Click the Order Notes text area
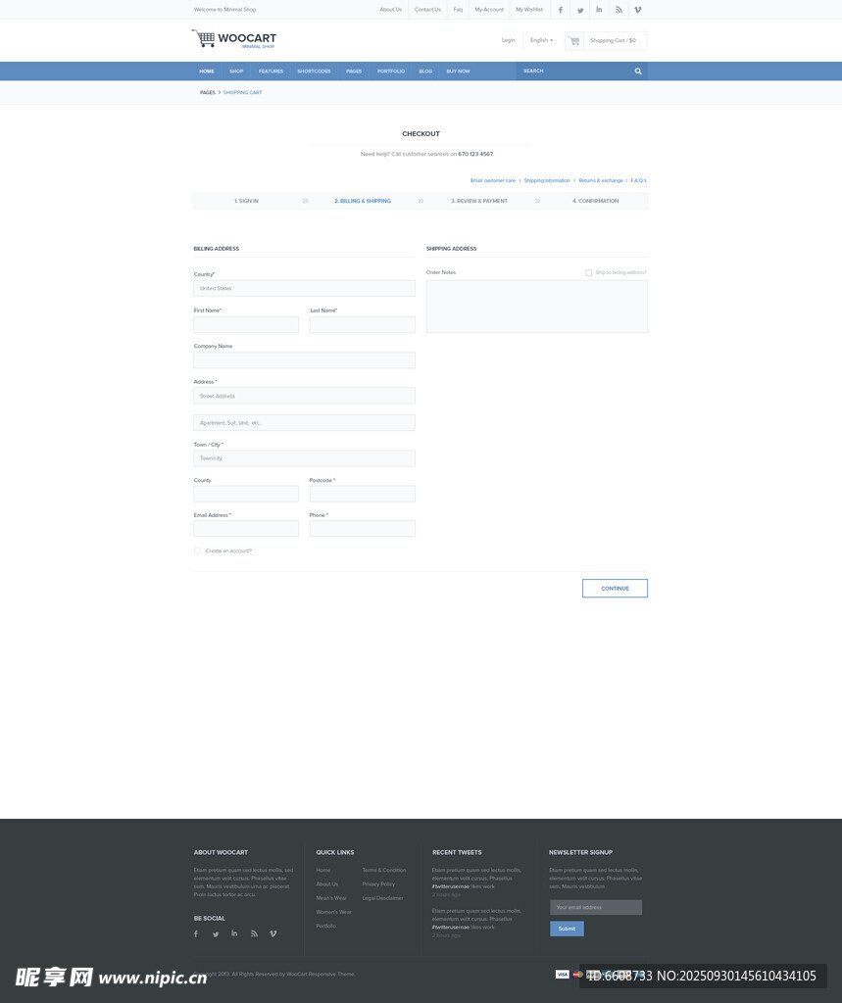842x1003 pixels. pyautogui.click(x=536, y=307)
